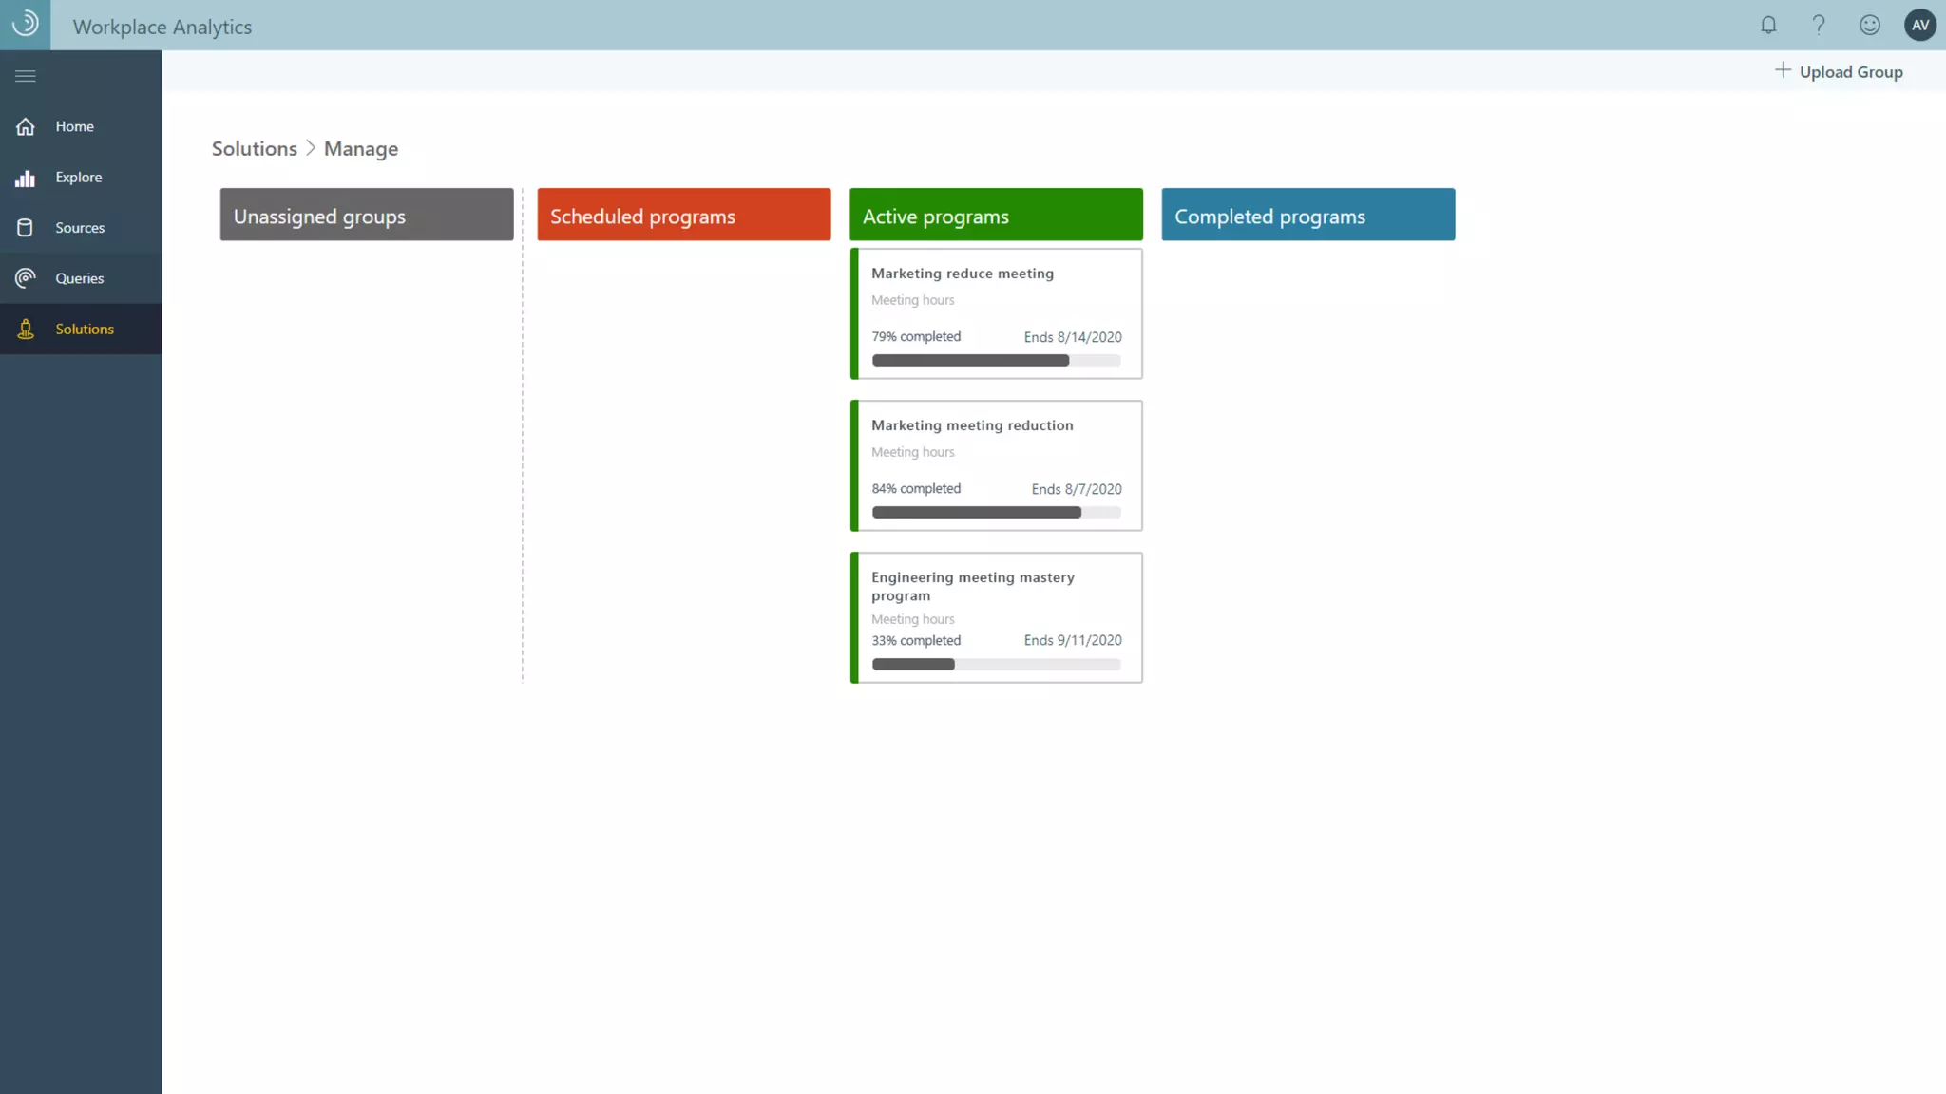
Task: Go to Solutions in the breadcrumb
Action: tap(254, 149)
